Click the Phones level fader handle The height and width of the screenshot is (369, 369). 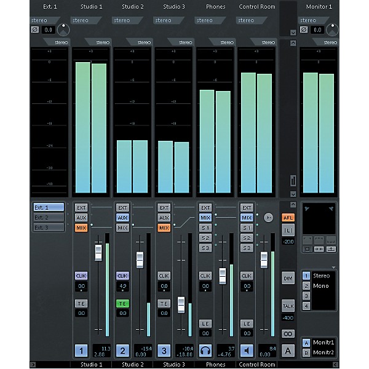[x=223, y=276]
